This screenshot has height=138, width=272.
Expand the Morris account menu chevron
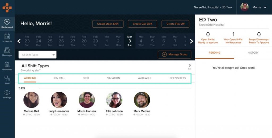(x=265, y=7)
